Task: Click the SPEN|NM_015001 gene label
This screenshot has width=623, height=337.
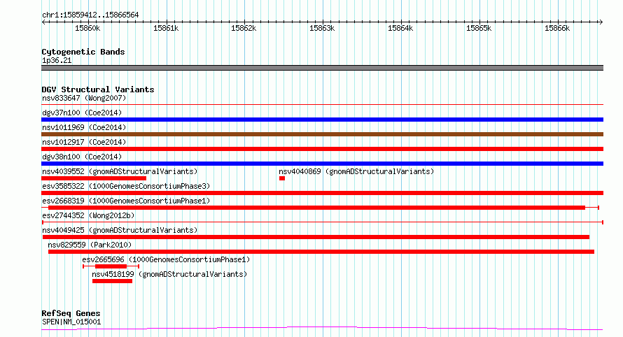Action: coord(71,322)
